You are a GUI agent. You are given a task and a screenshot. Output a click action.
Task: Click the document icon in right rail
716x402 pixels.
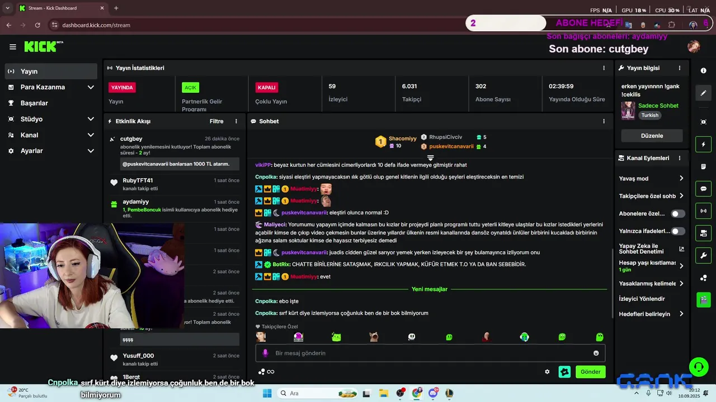pyautogui.click(x=703, y=167)
